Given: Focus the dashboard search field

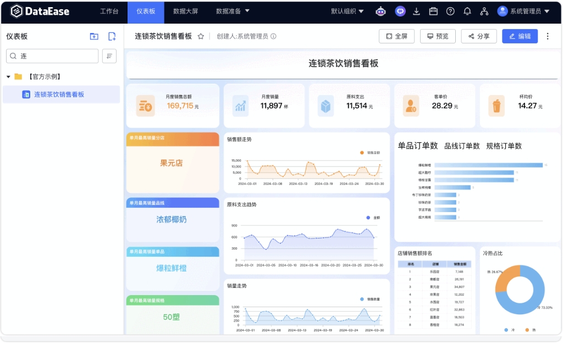Looking at the screenshot, I should [52, 56].
